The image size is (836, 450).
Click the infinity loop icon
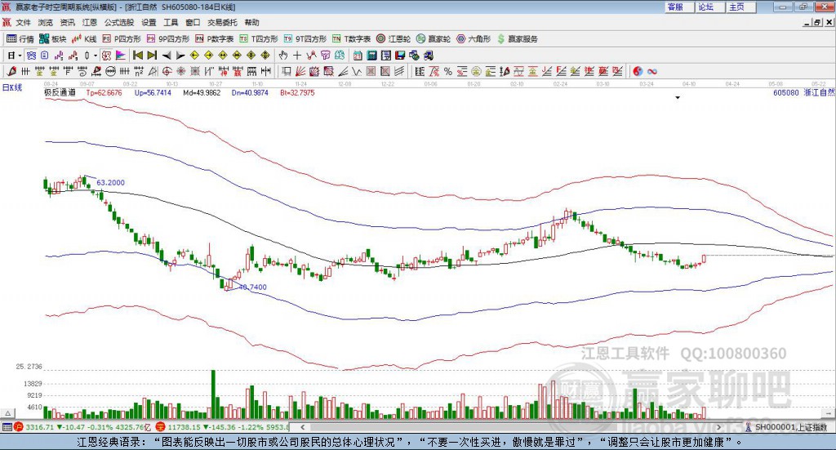tap(652, 71)
